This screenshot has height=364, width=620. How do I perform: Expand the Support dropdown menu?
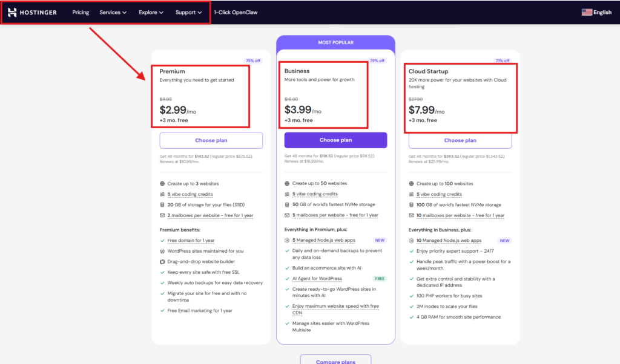tap(189, 12)
